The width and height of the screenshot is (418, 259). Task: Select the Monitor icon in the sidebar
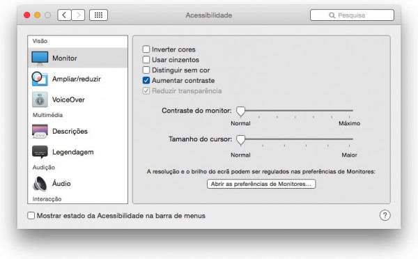pyautogui.click(x=40, y=58)
